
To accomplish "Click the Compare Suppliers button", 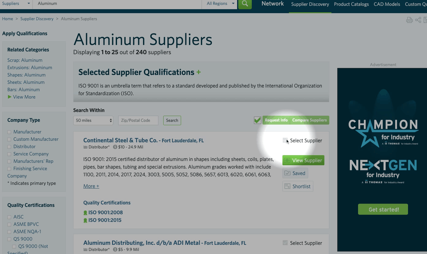I will coord(309,120).
